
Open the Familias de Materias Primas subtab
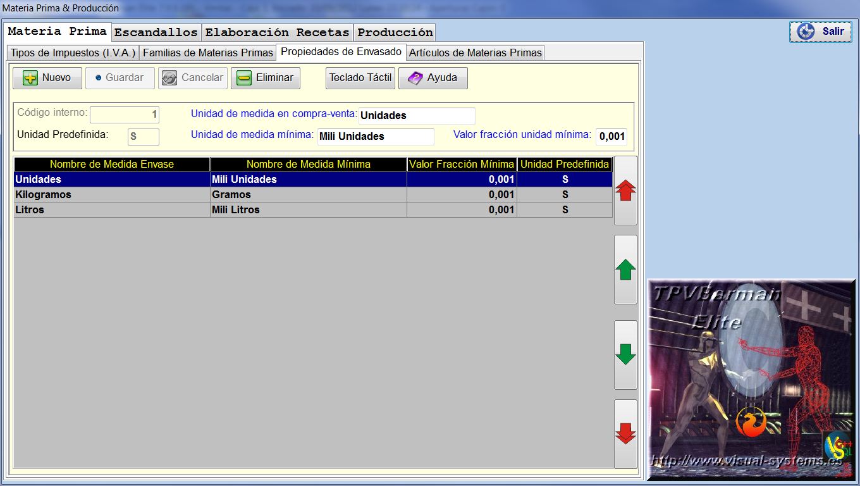pos(207,53)
